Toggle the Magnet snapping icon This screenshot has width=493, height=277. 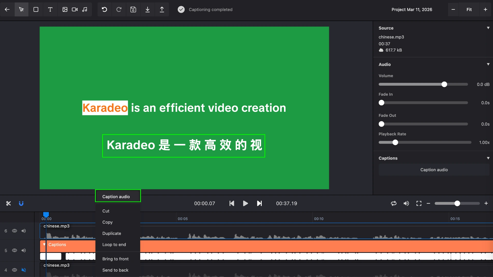(21, 203)
